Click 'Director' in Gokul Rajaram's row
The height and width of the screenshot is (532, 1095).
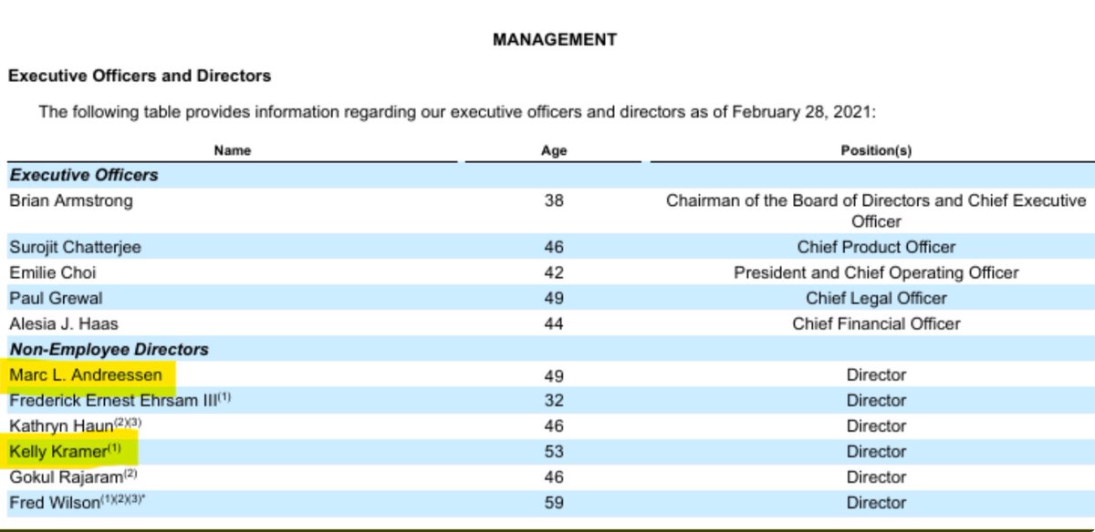coord(876,476)
